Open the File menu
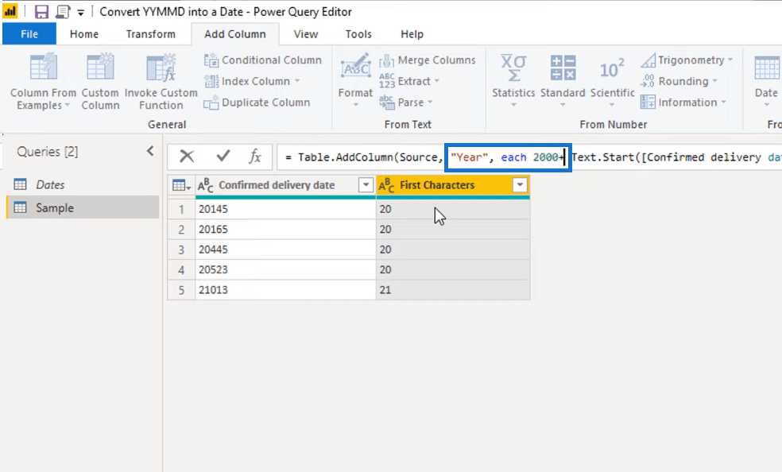 29,34
